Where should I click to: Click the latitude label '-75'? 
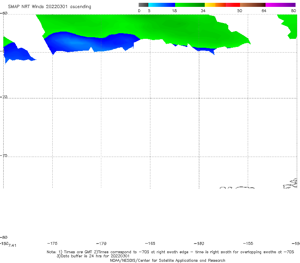[x=4, y=156]
